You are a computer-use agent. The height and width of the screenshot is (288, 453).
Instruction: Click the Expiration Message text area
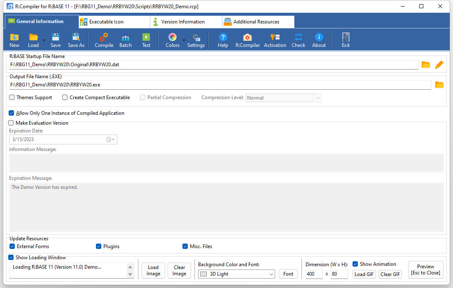pyautogui.click(x=226, y=207)
